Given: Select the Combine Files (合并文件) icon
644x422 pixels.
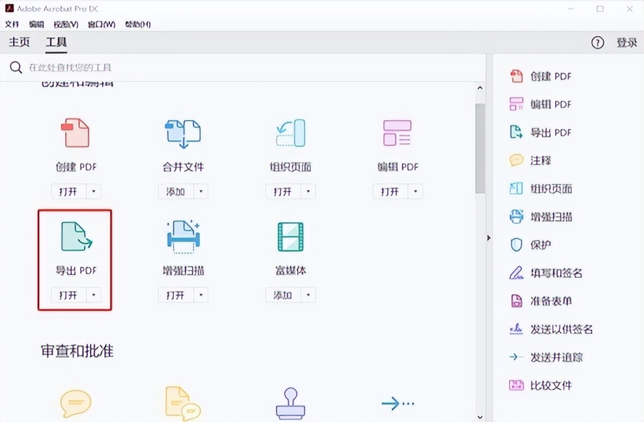Looking at the screenshot, I should click(x=183, y=133).
